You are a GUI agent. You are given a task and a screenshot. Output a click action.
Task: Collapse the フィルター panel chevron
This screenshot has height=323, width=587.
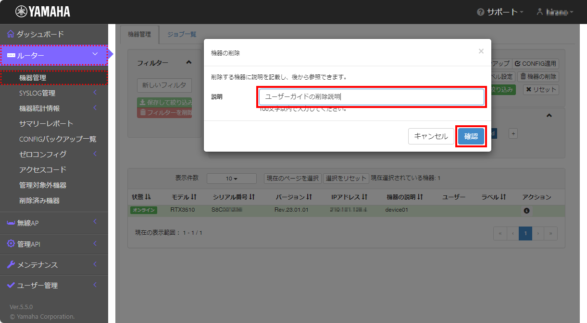(189, 62)
